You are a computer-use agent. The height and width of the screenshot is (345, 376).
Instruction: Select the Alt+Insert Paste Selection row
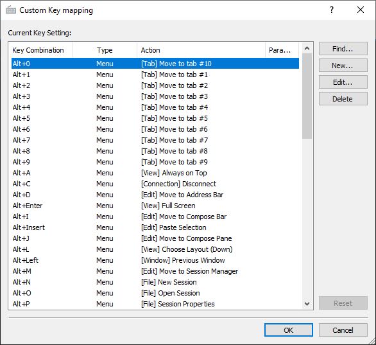point(155,227)
